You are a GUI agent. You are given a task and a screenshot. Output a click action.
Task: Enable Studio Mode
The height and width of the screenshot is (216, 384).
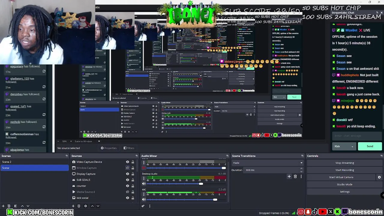coord(345,184)
